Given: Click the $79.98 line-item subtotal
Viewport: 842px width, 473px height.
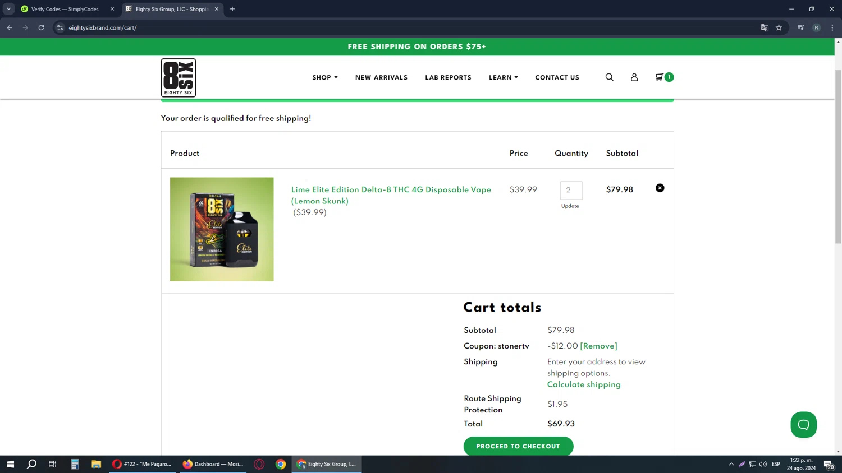Looking at the screenshot, I should [620, 190].
